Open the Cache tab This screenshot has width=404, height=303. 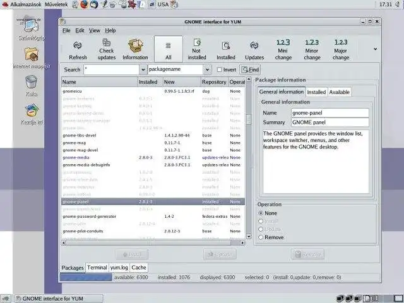(139, 268)
